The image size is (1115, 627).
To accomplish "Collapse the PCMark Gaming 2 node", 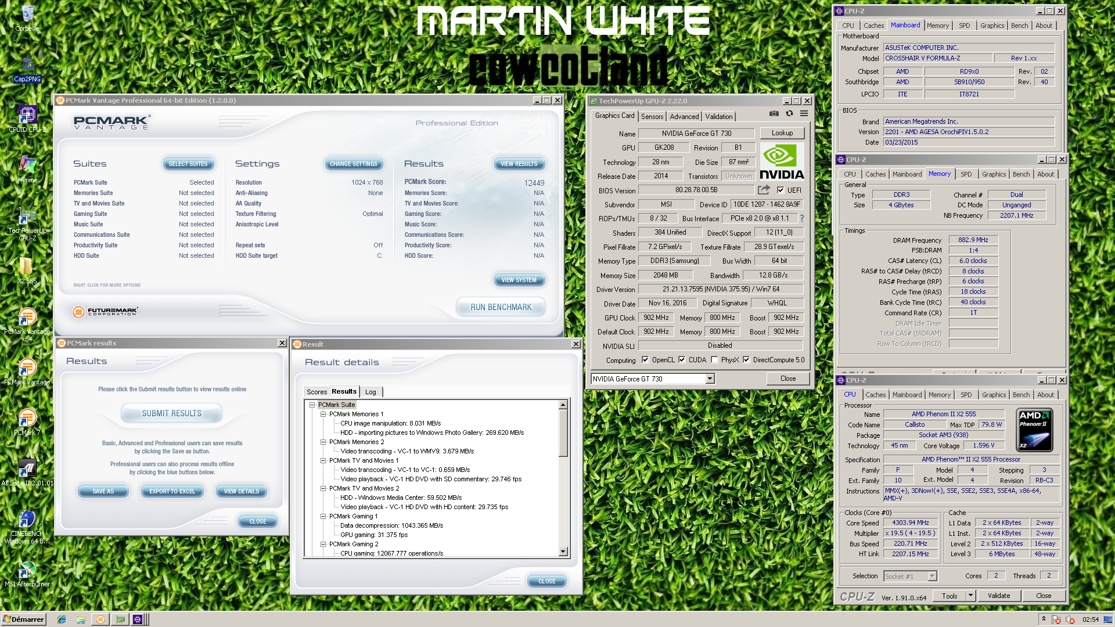I will 323,545.
